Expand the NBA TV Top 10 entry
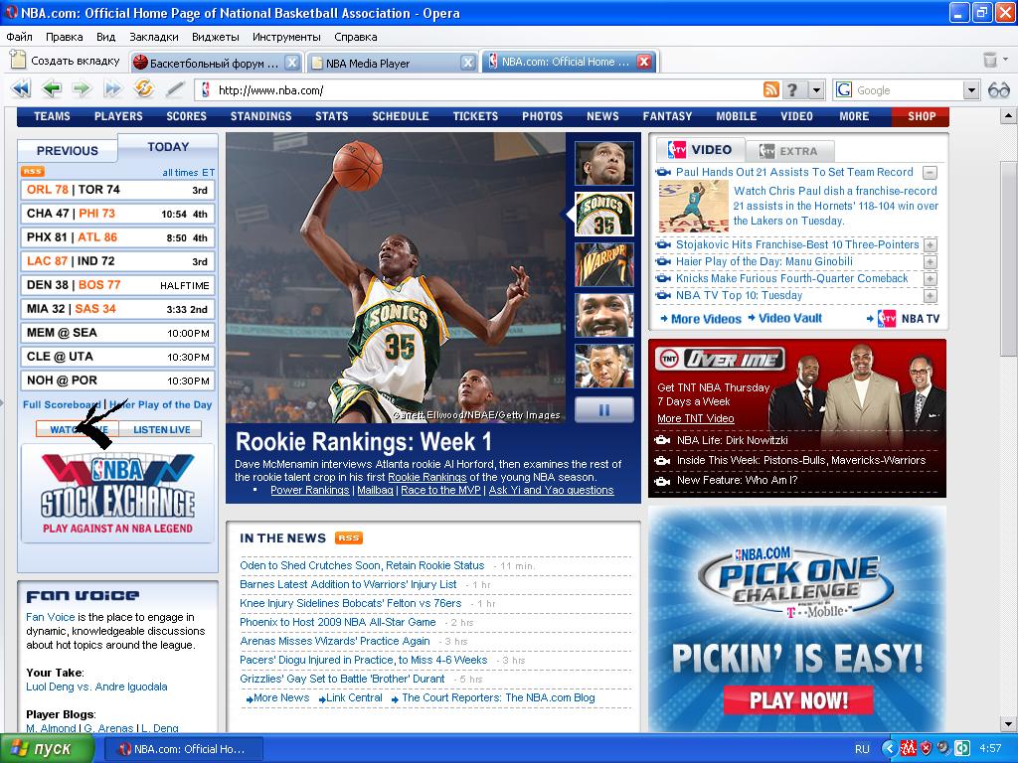The height and width of the screenshot is (763, 1018). click(x=930, y=296)
